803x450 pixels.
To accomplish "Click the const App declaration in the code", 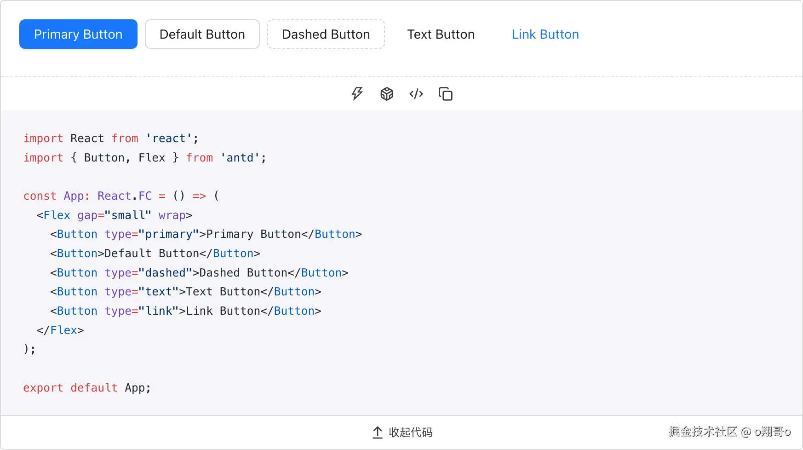I will pyautogui.click(x=56, y=196).
